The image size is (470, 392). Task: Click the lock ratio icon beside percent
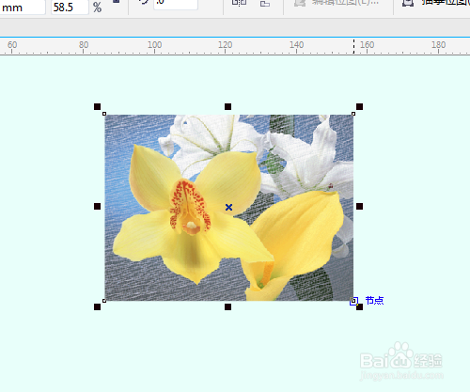coord(117,2)
